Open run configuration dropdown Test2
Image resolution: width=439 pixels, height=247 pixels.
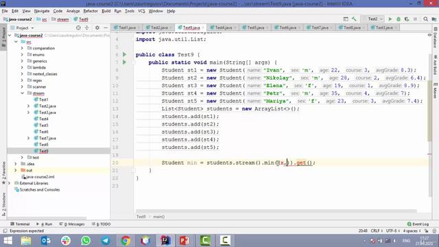pyautogui.click(x=372, y=19)
